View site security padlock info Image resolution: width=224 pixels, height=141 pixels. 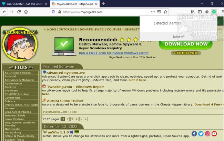click(x=60, y=12)
